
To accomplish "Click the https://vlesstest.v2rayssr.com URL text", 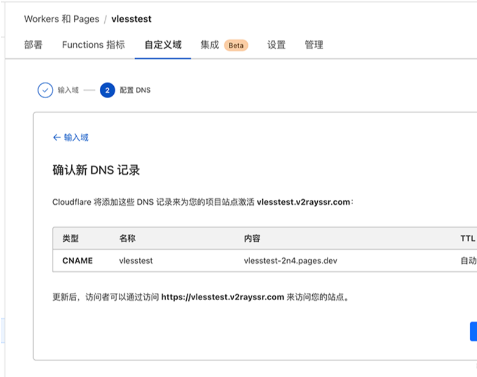I will pos(223,297).
